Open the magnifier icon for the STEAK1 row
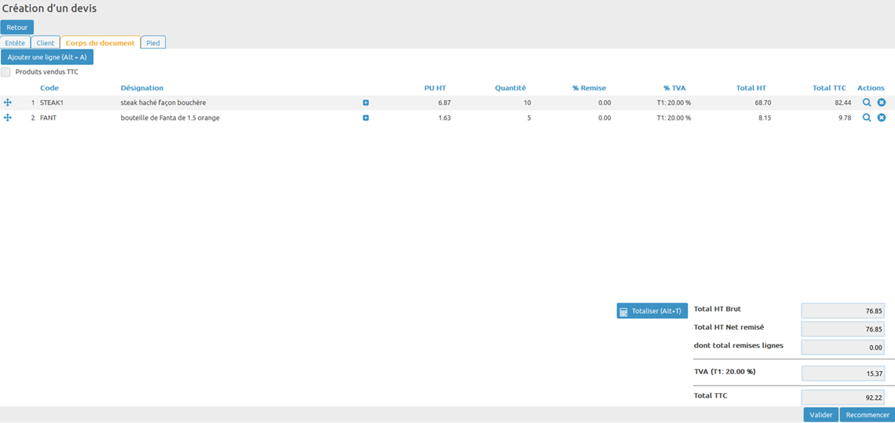 click(x=867, y=103)
